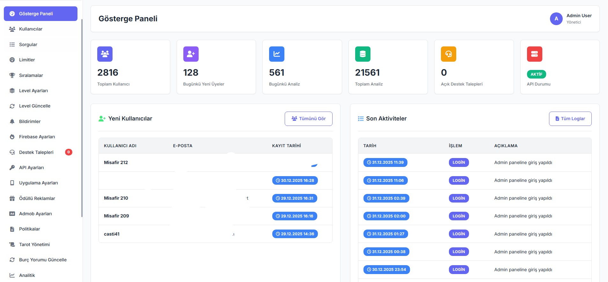The height and width of the screenshot is (282, 608).
Task: Click the purple Toplam Kullanıcı users icon
Action: pyautogui.click(x=105, y=54)
